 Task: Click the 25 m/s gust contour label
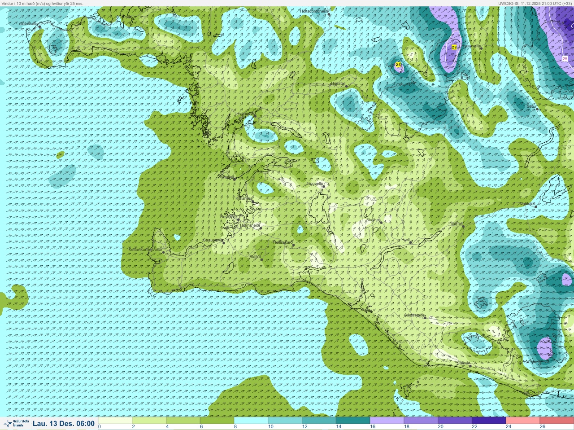tap(565, 58)
